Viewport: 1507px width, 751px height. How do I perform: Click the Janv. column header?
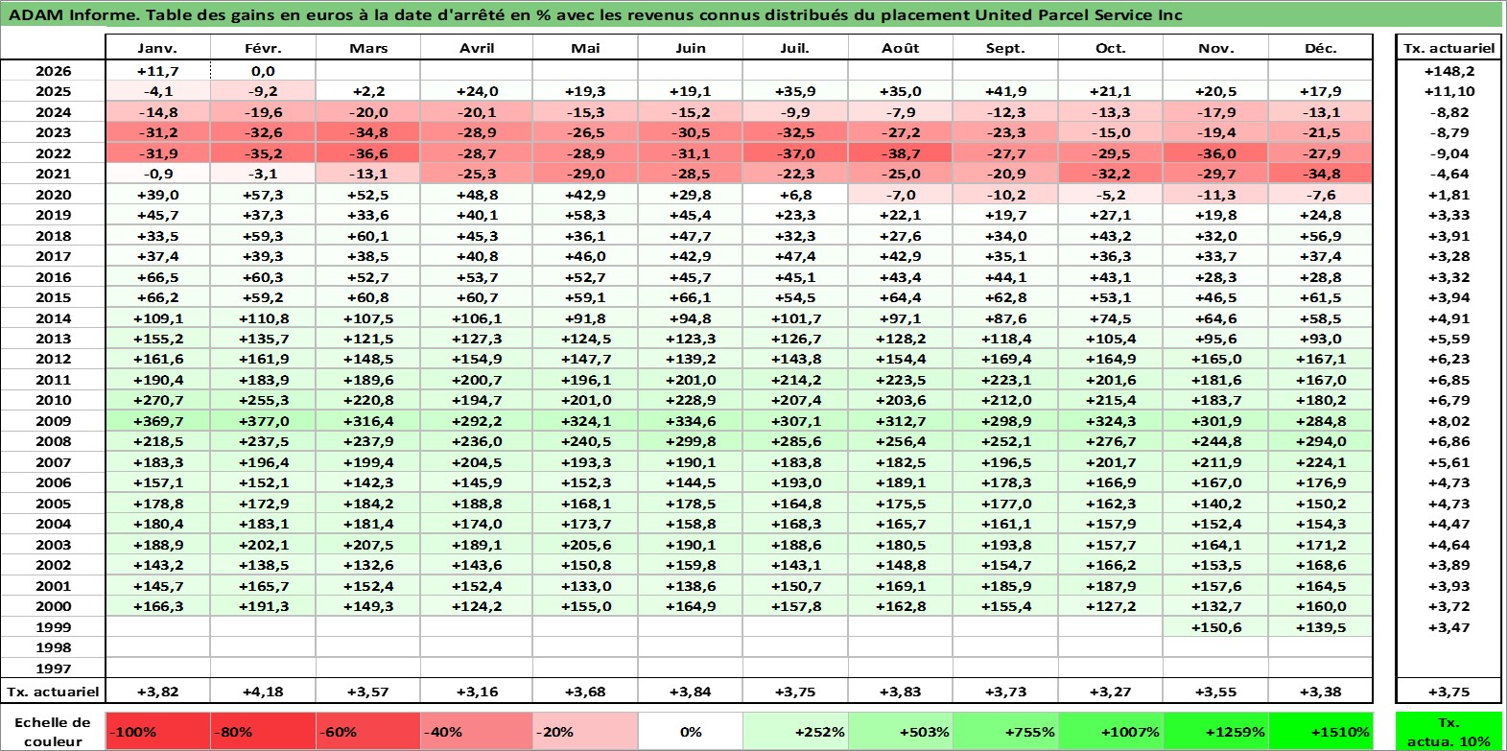(x=157, y=48)
